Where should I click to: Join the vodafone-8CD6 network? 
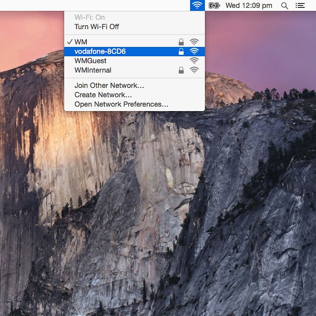click(134, 51)
